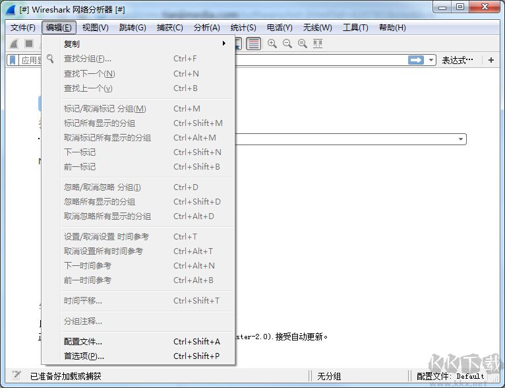Toggle the colorize packet list icon
Viewport: 505px width, 388px height.
coord(254,44)
